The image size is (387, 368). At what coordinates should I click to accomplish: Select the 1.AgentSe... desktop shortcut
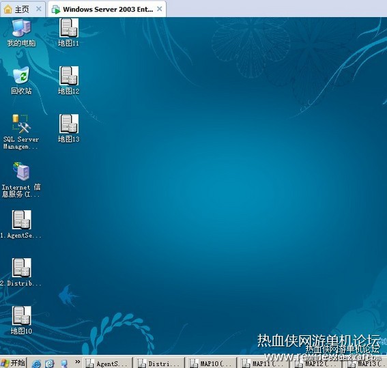(21, 225)
